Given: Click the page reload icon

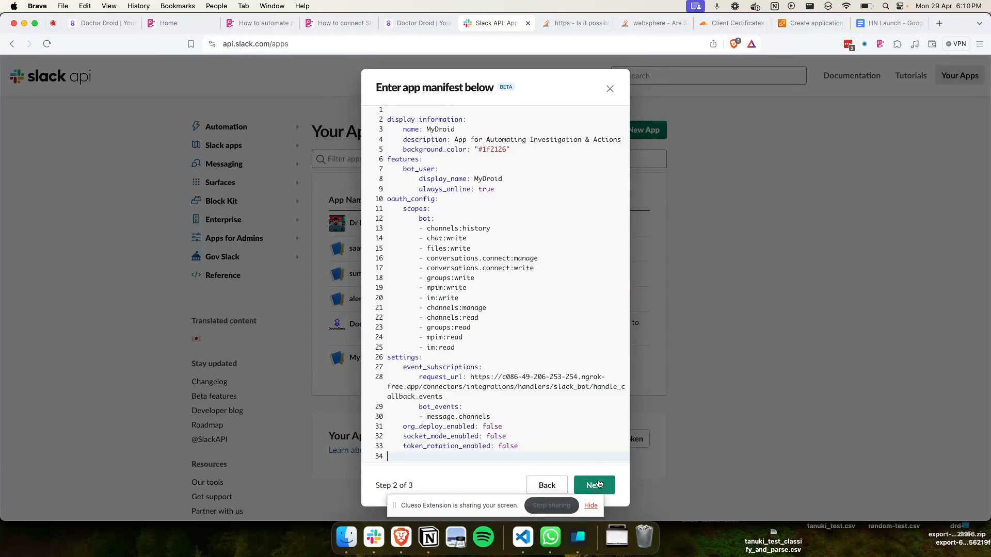Looking at the screenshot, I should [47, 44].
